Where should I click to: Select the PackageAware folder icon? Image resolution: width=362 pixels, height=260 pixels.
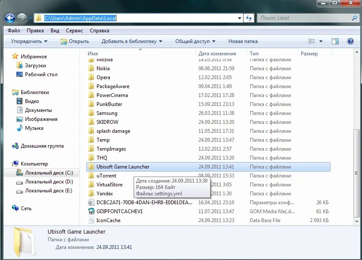tap(91, 86)
